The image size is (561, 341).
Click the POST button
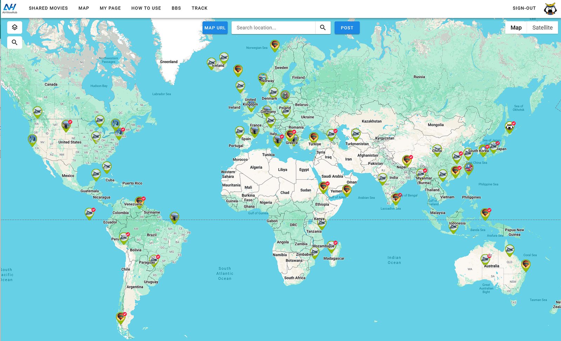click(x=347, y=28)
